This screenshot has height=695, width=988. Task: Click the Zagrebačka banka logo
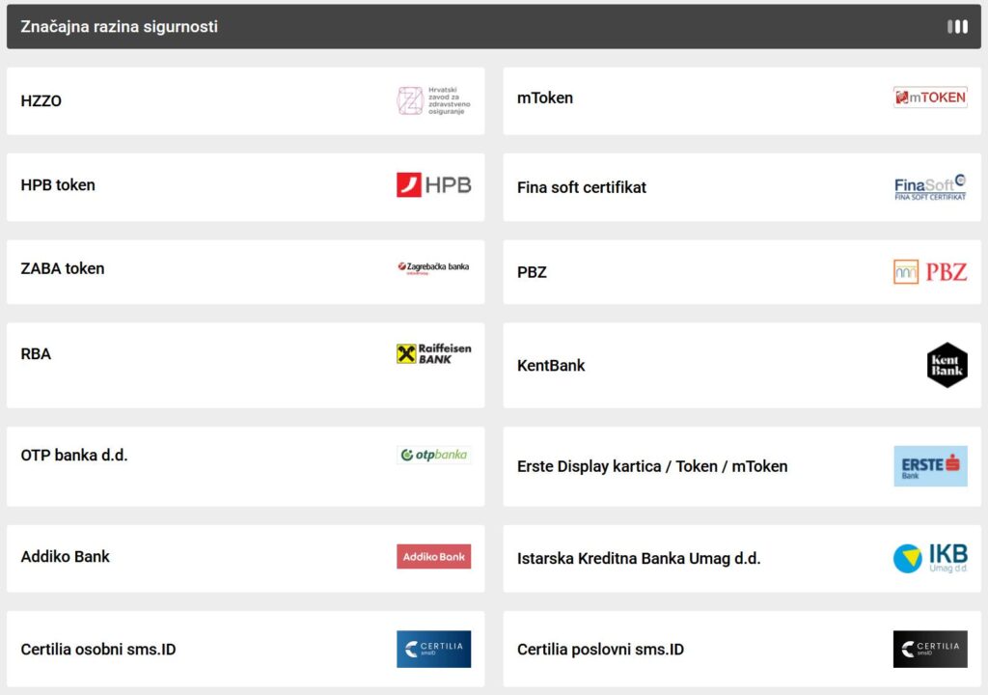click(433, 267)
